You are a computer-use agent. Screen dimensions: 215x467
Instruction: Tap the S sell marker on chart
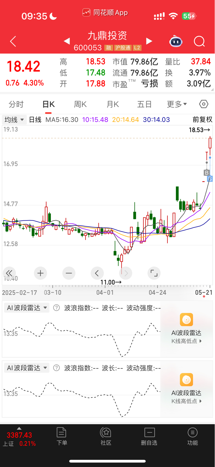point(210,179)
